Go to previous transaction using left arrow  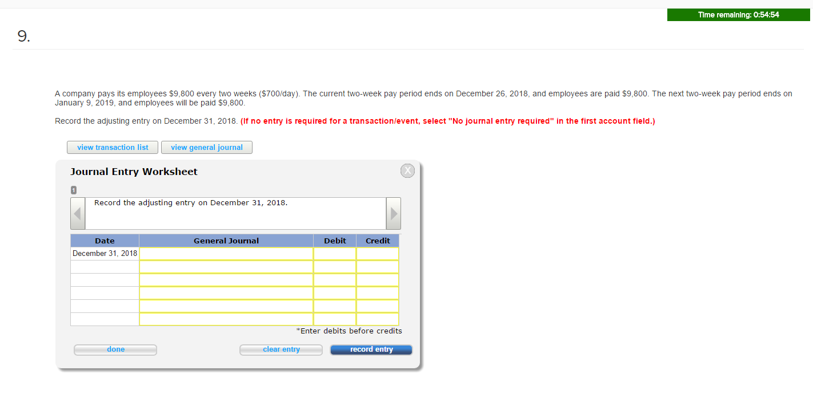click(78, 213)
